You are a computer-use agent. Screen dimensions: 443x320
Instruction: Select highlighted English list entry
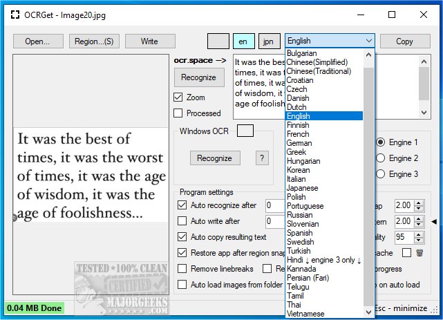tap(324, 116)
